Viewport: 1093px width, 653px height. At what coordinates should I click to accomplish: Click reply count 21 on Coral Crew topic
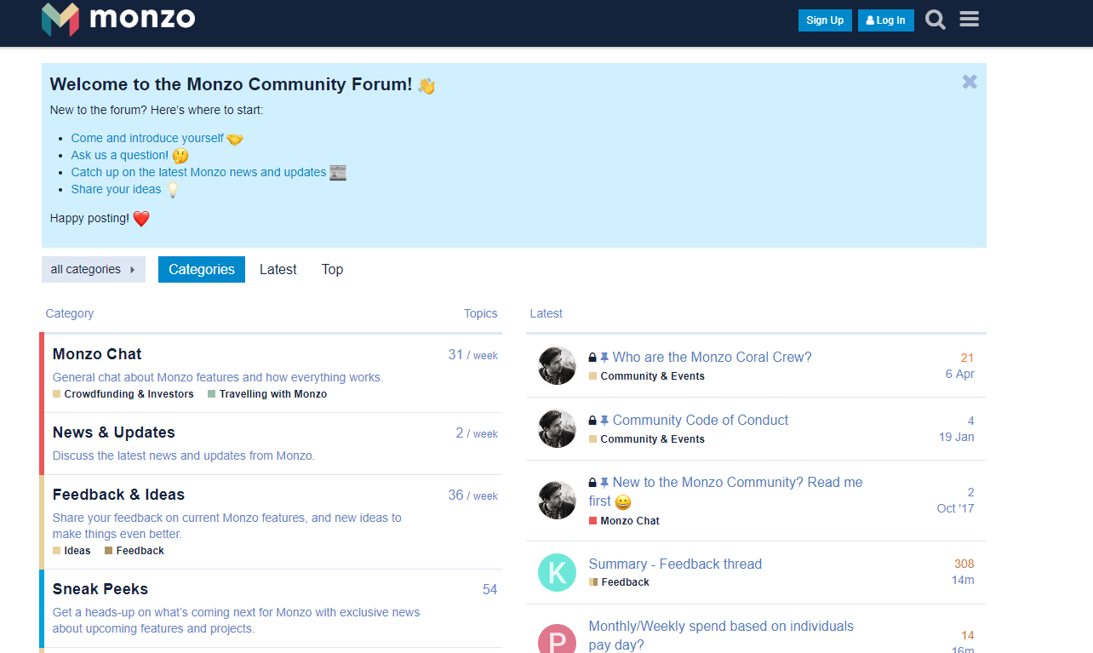tap(967, 358)
